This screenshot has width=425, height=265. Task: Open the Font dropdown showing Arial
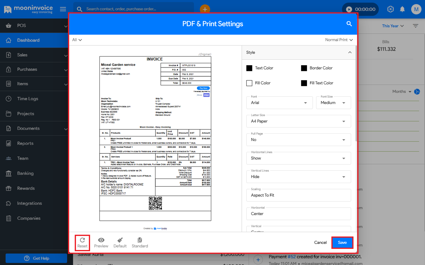[x=279, y=103]
